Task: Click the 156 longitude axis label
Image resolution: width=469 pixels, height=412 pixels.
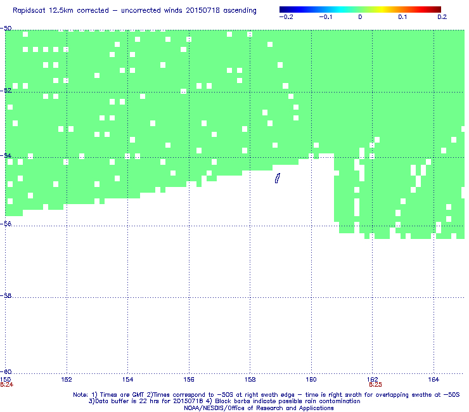Action: (x=189, y=380)
